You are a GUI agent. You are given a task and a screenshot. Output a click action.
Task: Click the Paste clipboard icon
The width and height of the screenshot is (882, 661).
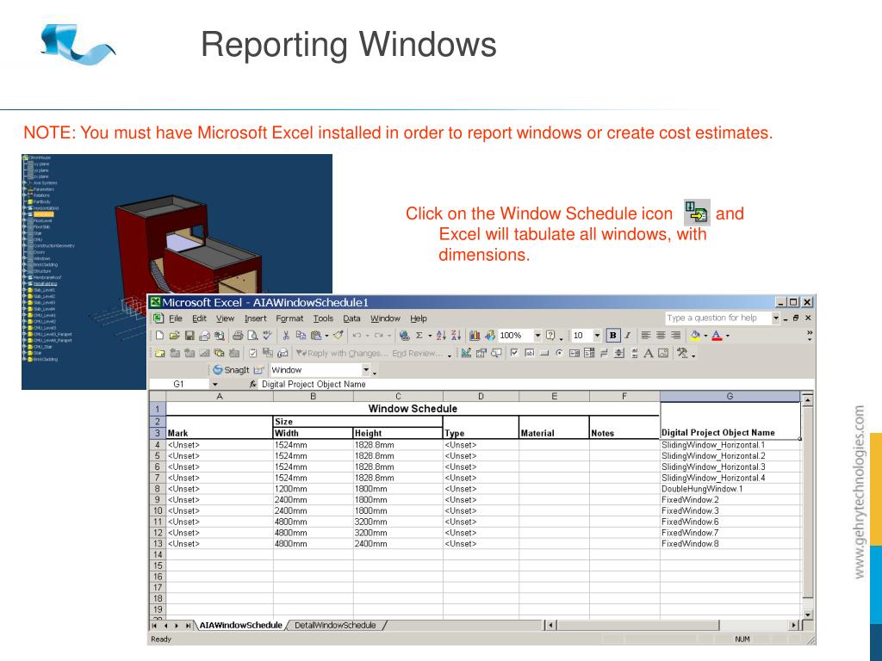tap(316, 336)
